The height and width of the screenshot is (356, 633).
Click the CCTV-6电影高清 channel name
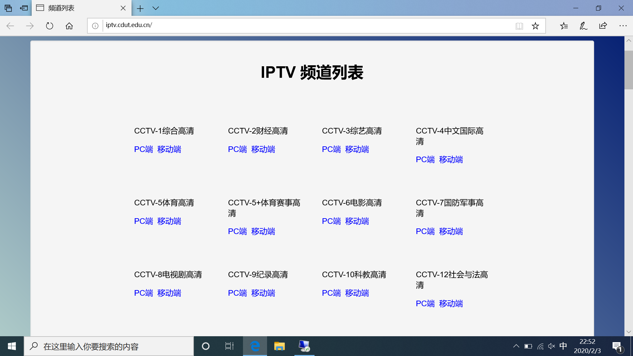click(352, 203)
